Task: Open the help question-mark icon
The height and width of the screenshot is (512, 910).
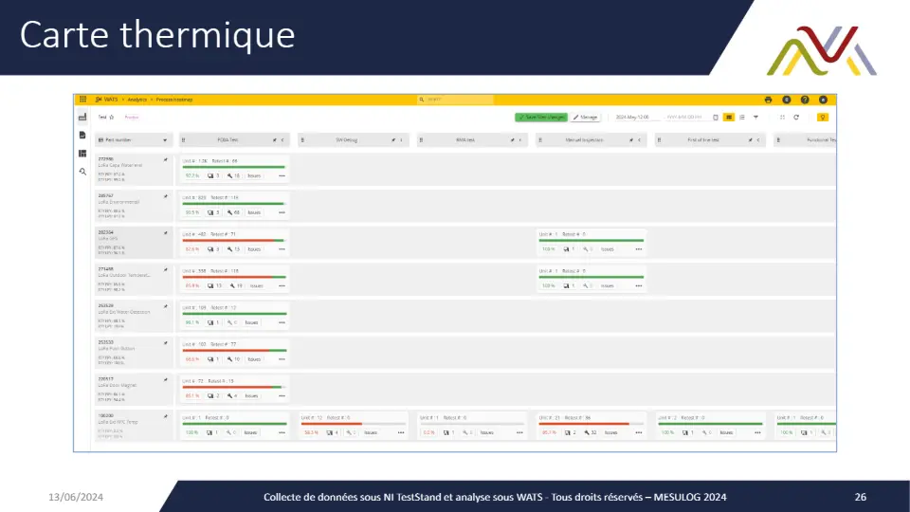Action: click(805, 100)
